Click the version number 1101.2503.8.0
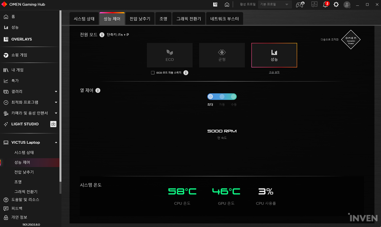Screen dimensions: 381x227 (x=31, y=225)
